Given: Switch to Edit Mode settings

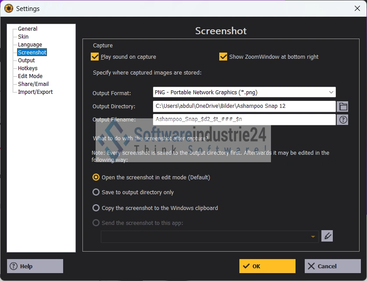Looking at the screenshot, I should point(30,76).
